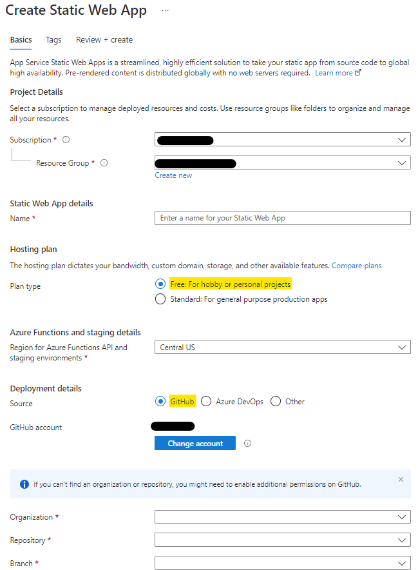Focus the Static Web App Name field

[283, 218]
